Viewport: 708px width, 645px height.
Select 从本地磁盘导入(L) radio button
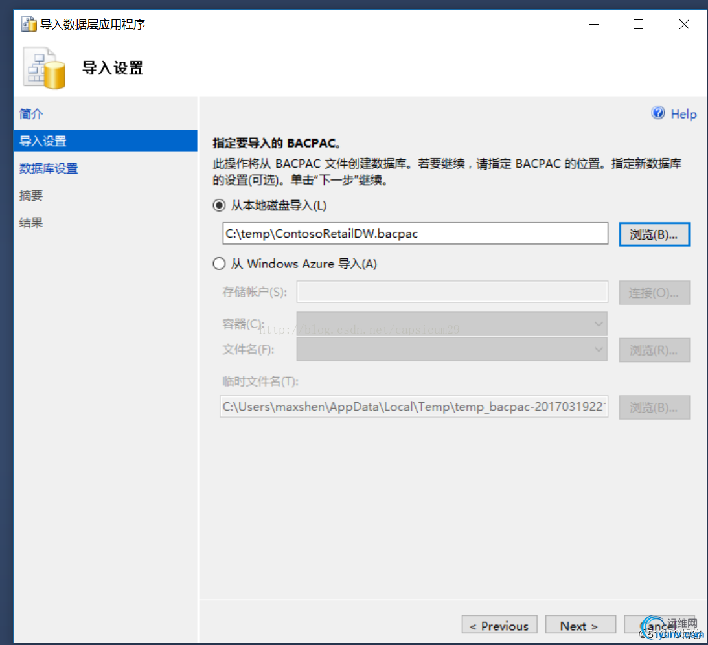pos(219,206)
